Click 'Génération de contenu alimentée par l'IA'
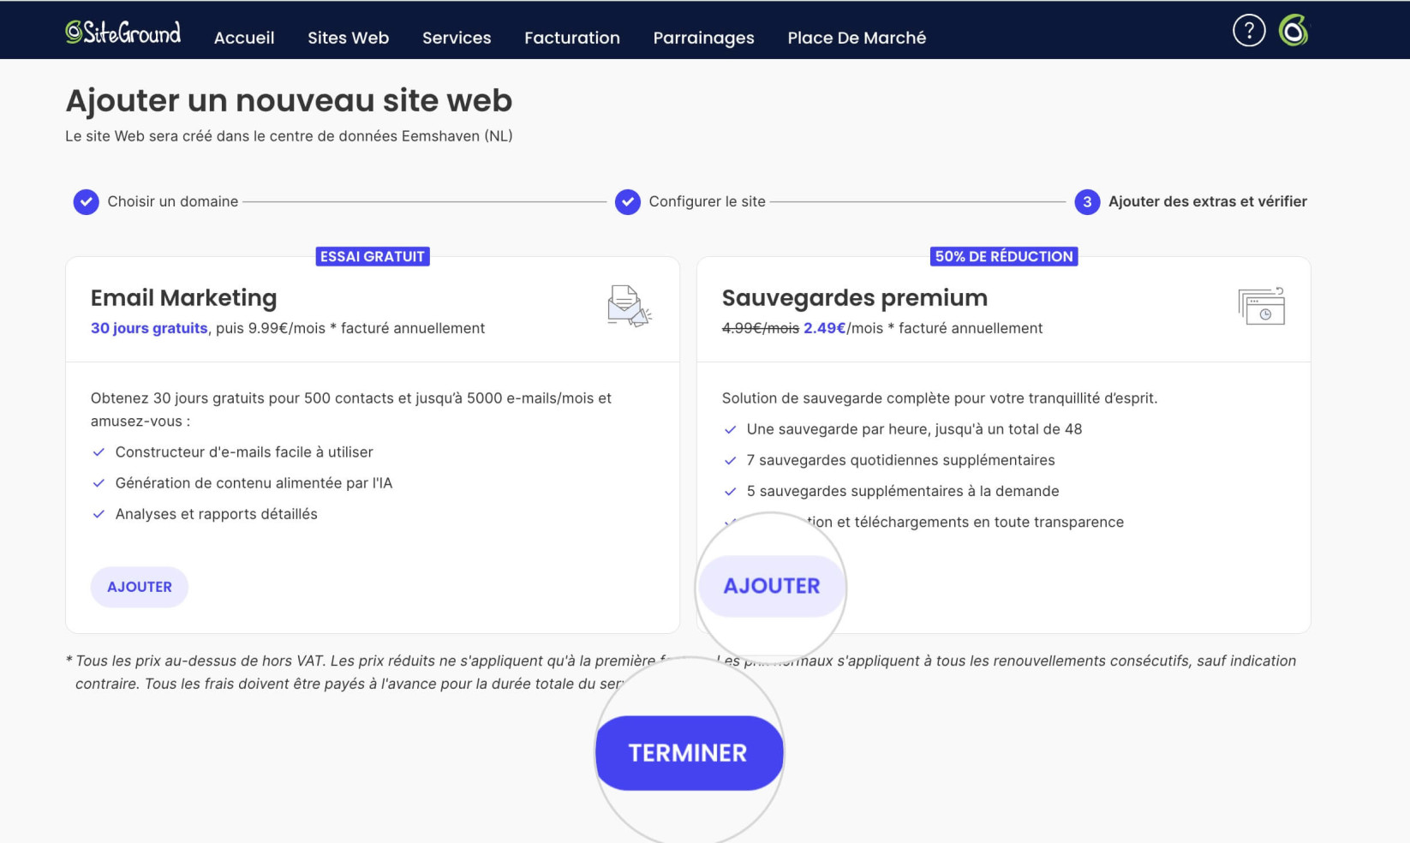Screen dimensions: 1410x843 point(254,483)
